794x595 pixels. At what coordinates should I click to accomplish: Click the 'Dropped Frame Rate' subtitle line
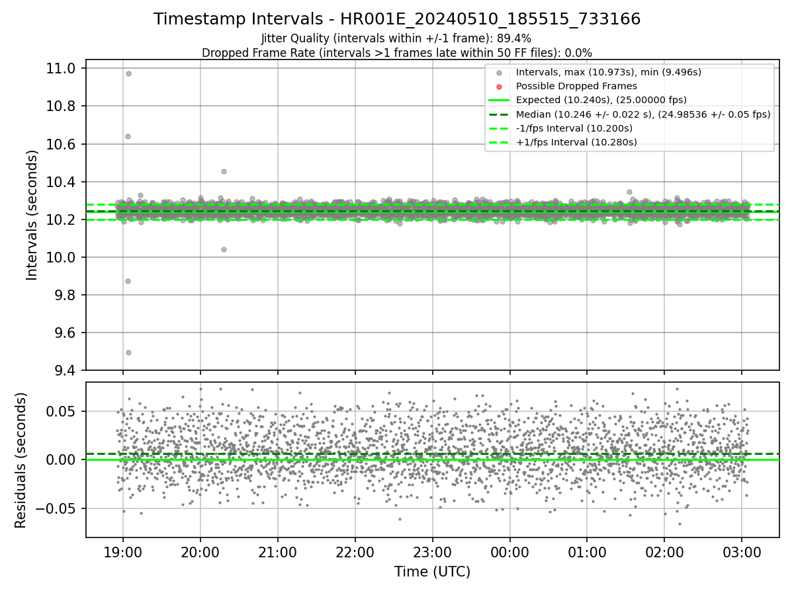click(396, 52)
